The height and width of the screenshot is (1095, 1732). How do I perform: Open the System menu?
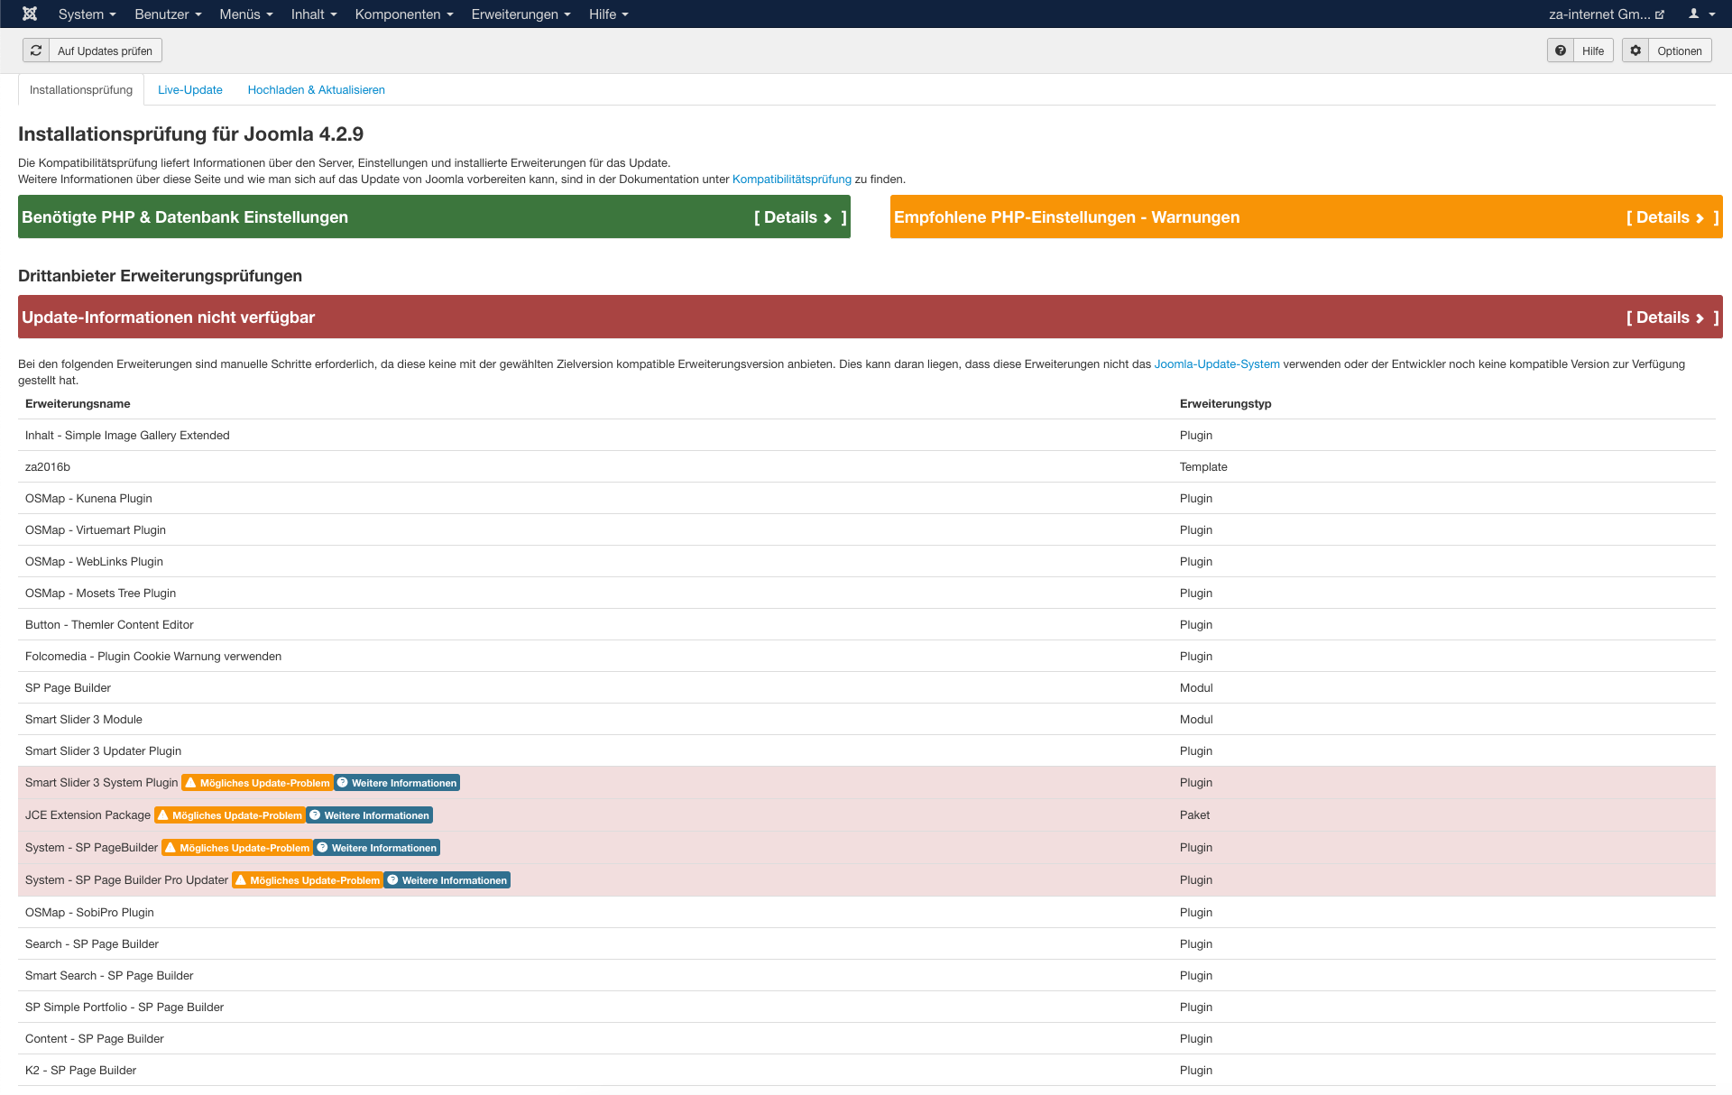click(87, 14)
